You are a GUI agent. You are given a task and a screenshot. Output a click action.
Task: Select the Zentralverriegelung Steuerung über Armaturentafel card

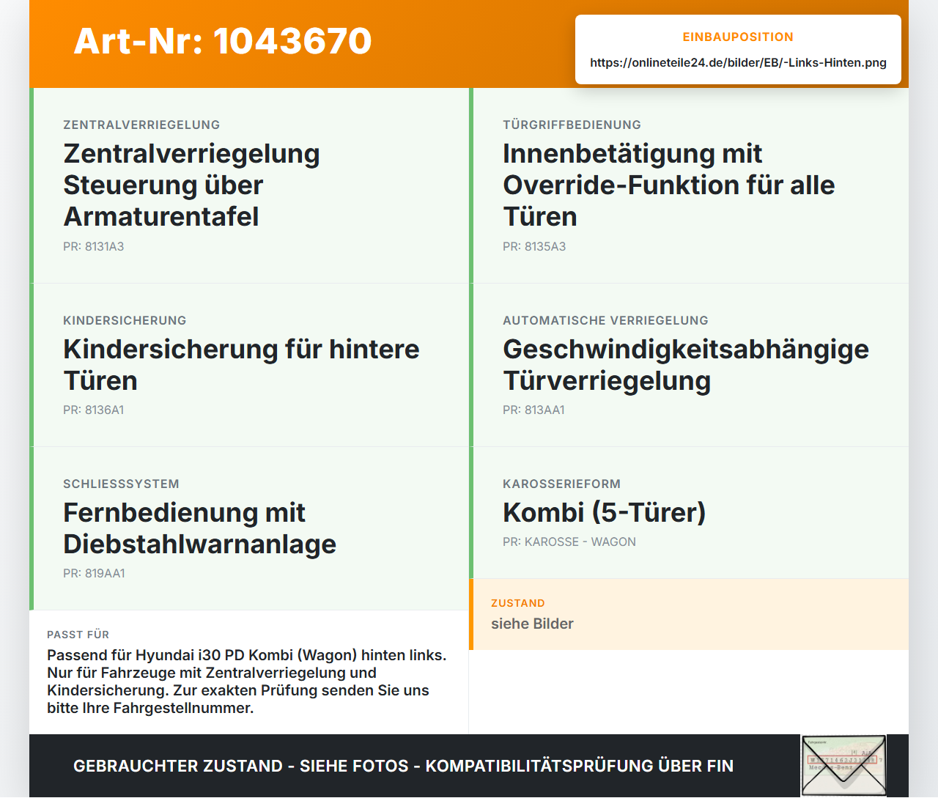click(249, 185)
